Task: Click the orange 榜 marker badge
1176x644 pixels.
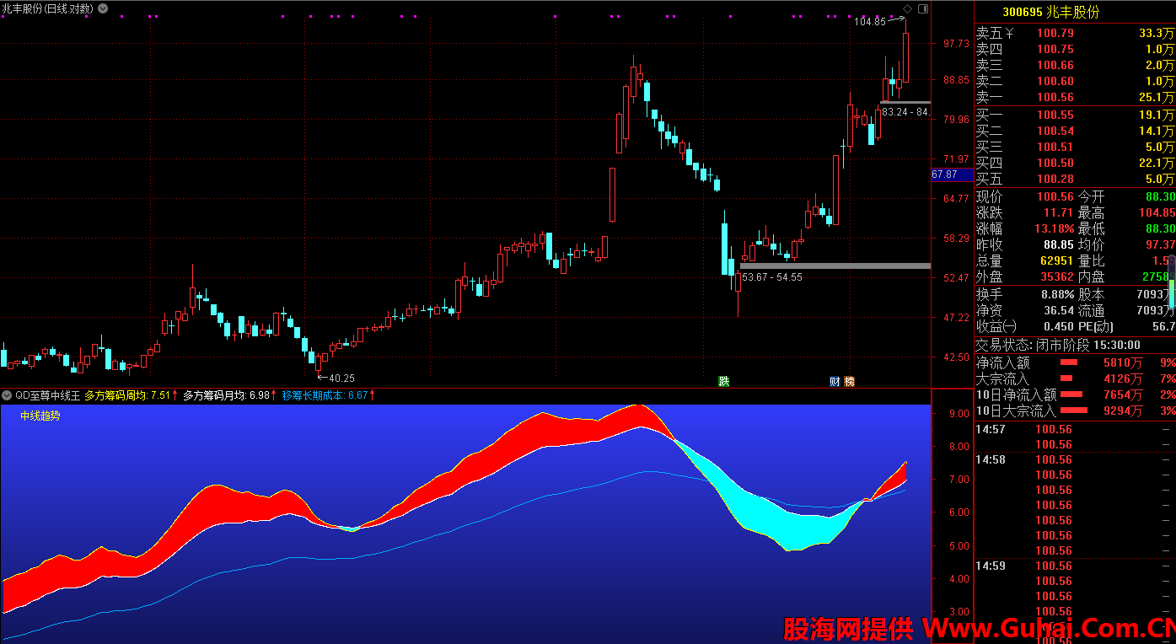Action: [x=849, y=381]
